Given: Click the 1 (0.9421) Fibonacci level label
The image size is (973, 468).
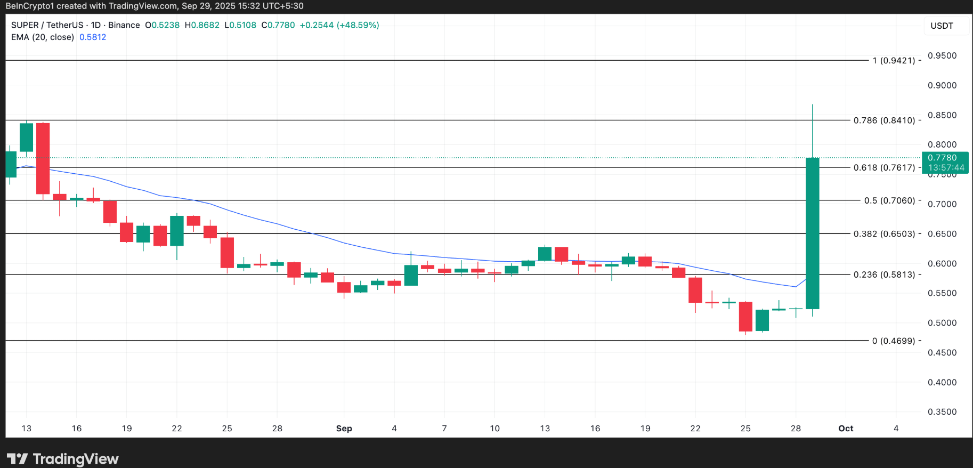Looking at the screenshot, I should pos(894,61).
